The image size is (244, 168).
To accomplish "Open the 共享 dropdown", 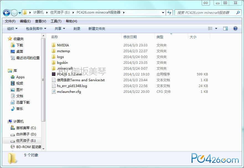I will click(x=60, y=28).
